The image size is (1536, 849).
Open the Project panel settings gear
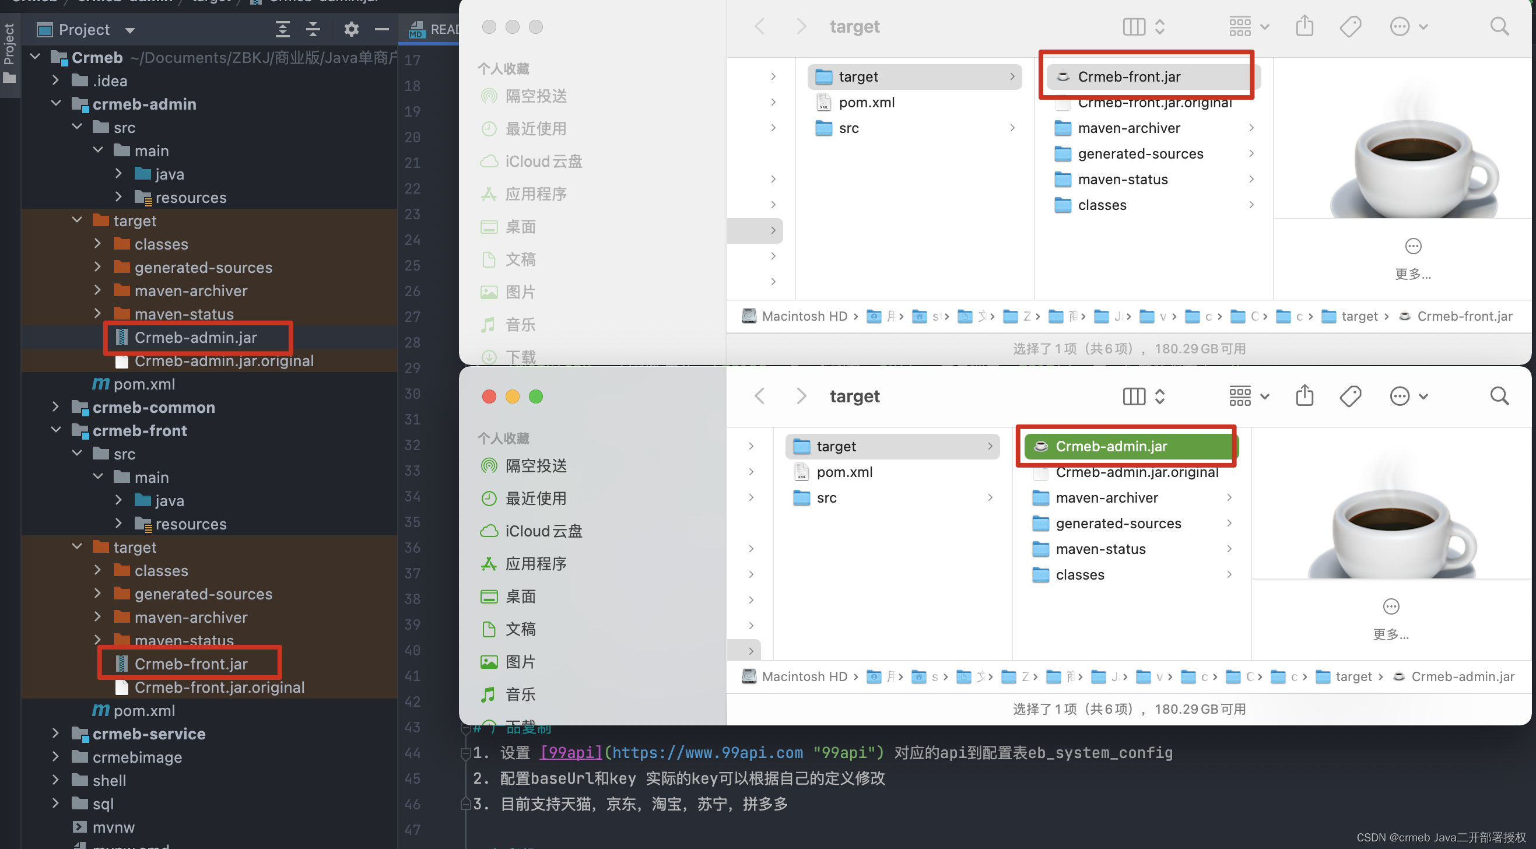pyautogui.click(x=352, y=29)
